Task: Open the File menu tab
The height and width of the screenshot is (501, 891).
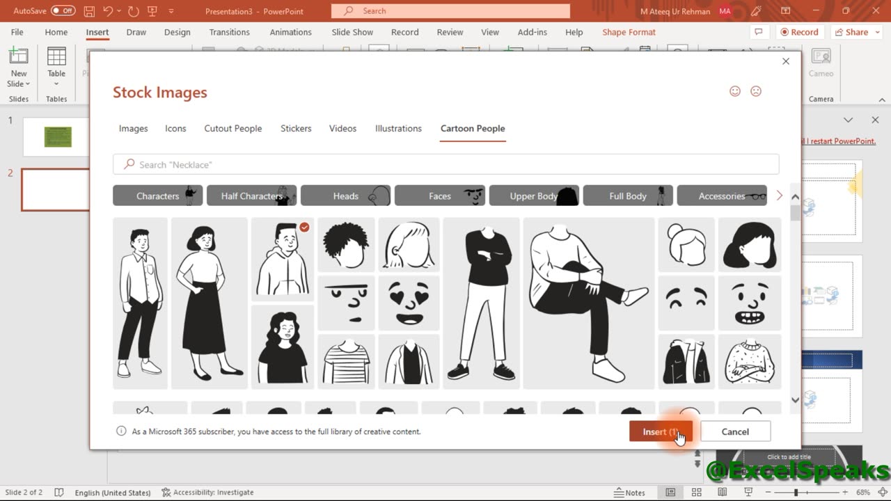Action: 17,32
